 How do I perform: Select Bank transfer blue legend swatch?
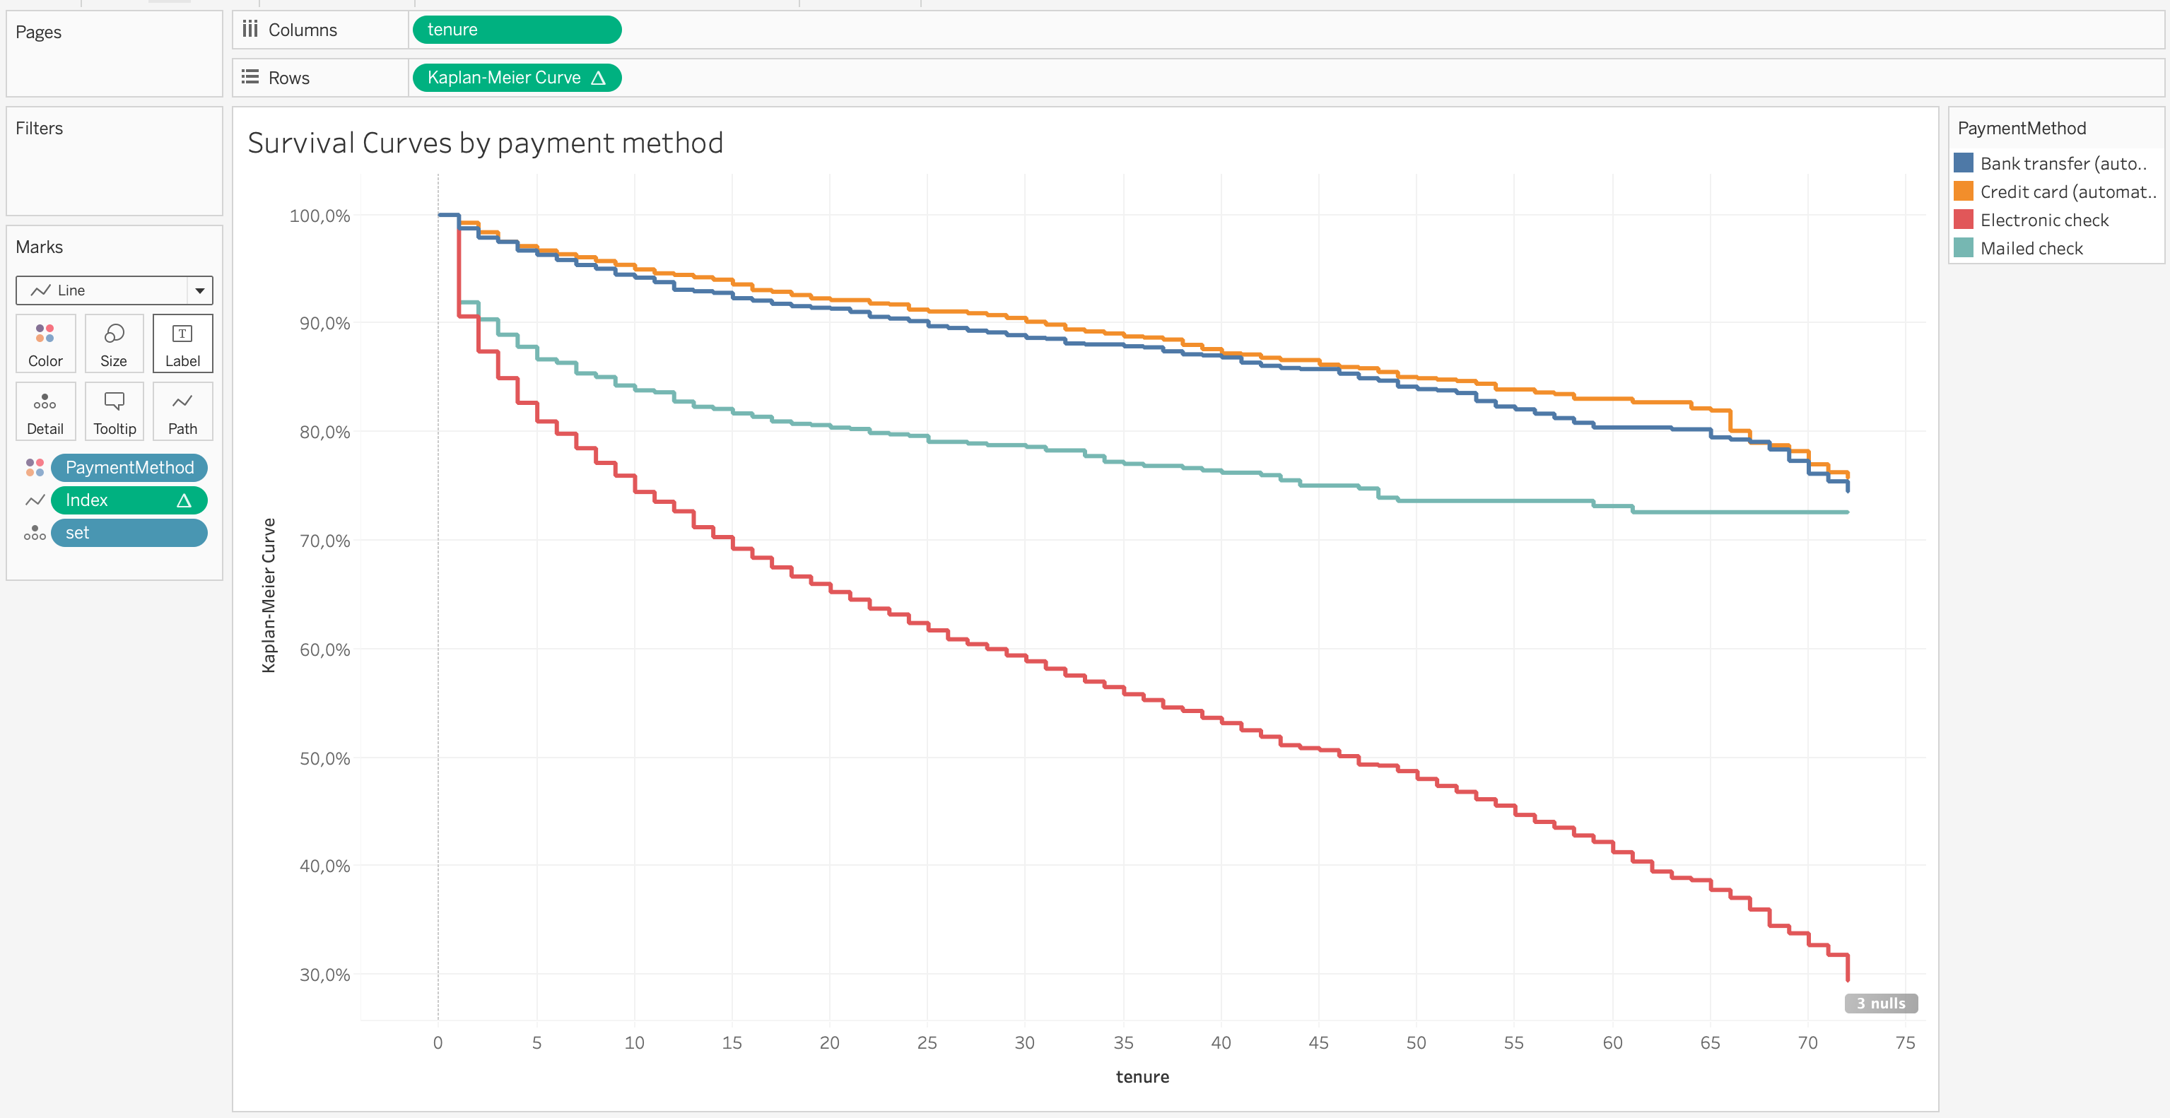(x=1963, y=163)
